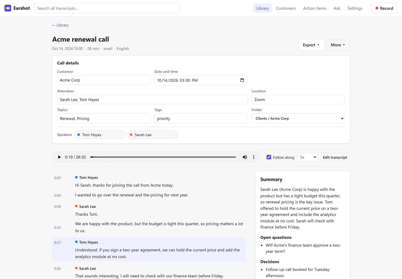Toggle the Follow along checkbox
Viewport: 402px width, 279px height.
point(269,157)
